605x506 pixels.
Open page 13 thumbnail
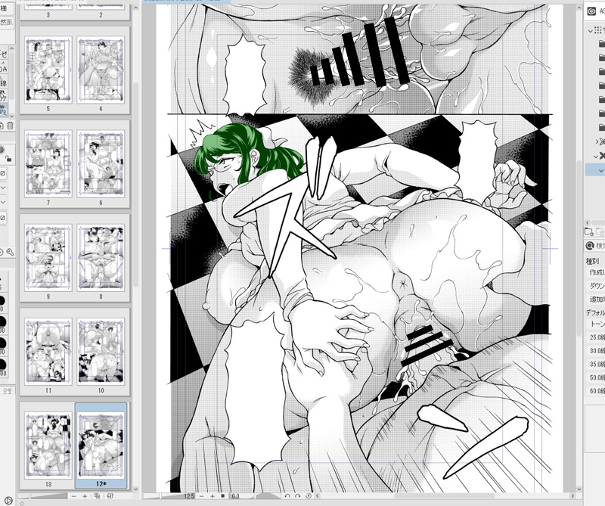48,445
